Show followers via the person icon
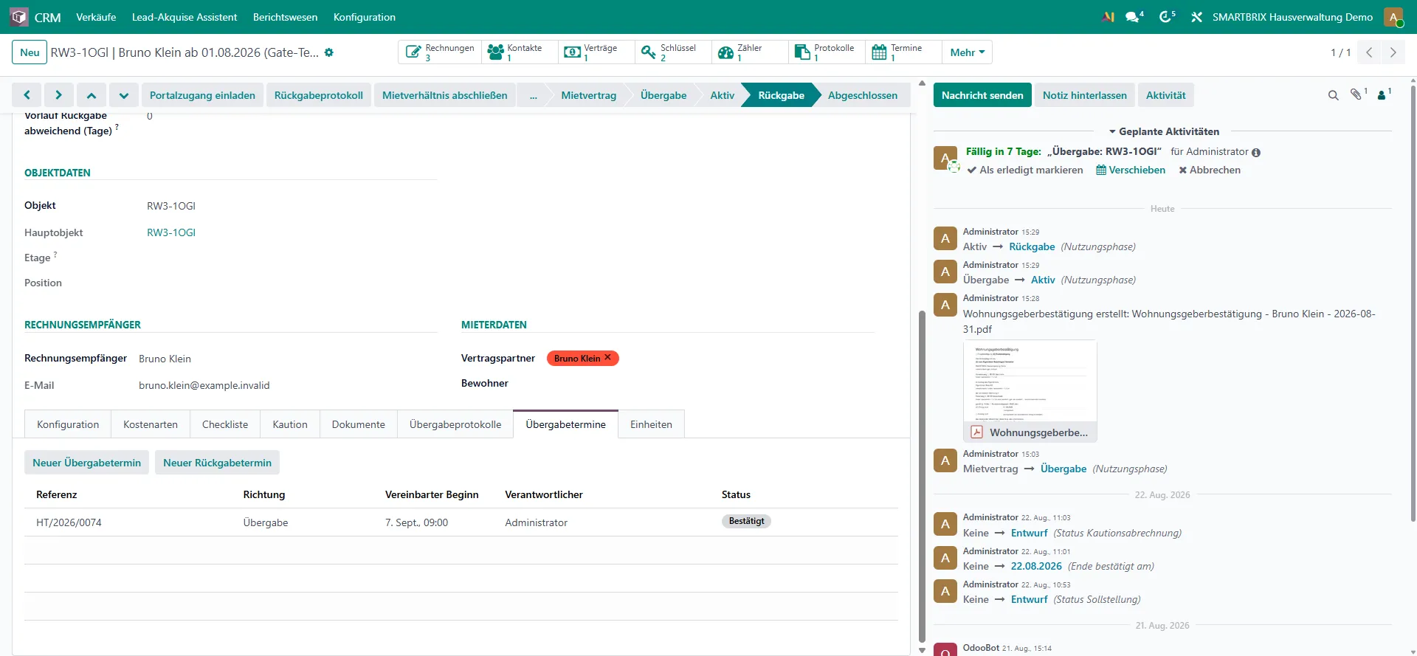 click(x=1384, y=94)
